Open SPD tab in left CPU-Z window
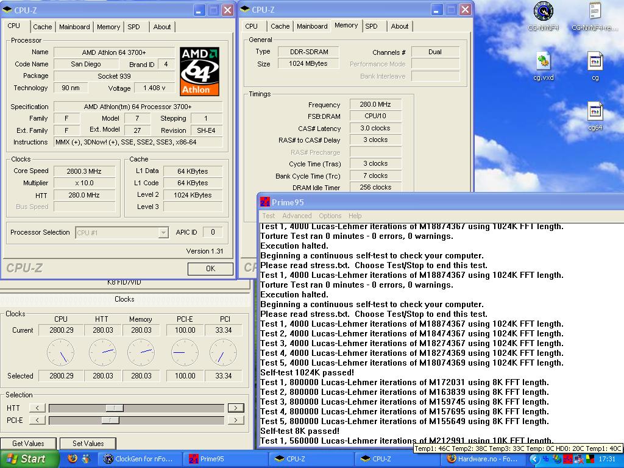Screen dimensions: 624x468 click(133, 27)
